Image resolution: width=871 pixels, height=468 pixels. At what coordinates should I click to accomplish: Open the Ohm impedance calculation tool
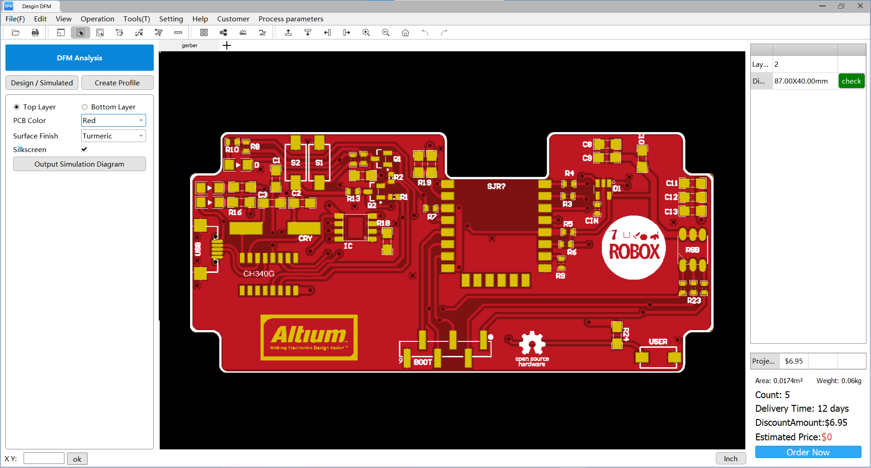[243, 32]
